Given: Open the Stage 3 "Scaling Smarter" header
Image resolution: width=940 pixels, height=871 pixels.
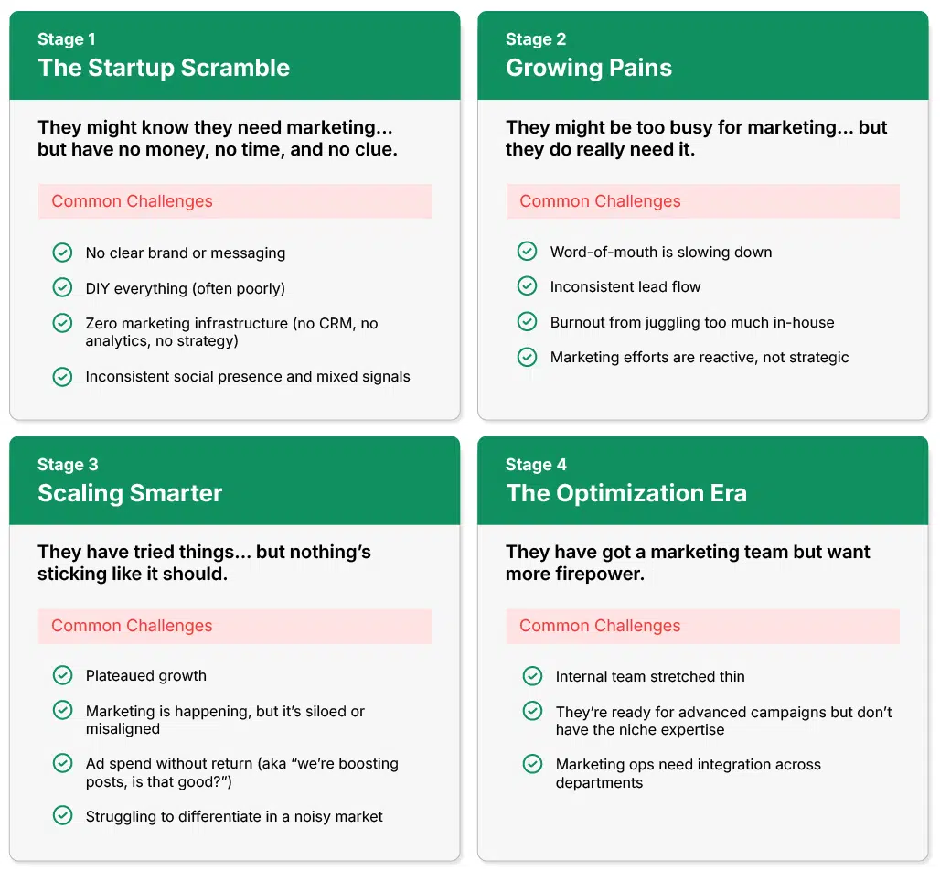Looking at the screenshot, I should pos(234,480).
